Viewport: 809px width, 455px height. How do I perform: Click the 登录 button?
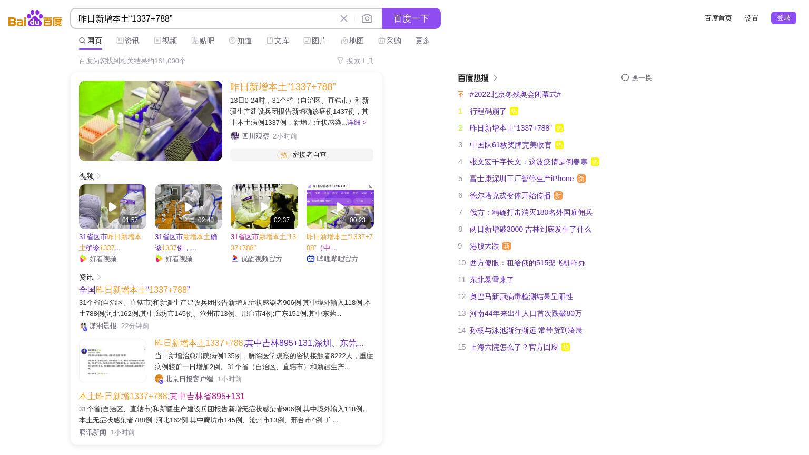pyautogui.click(x=784, y=18)
